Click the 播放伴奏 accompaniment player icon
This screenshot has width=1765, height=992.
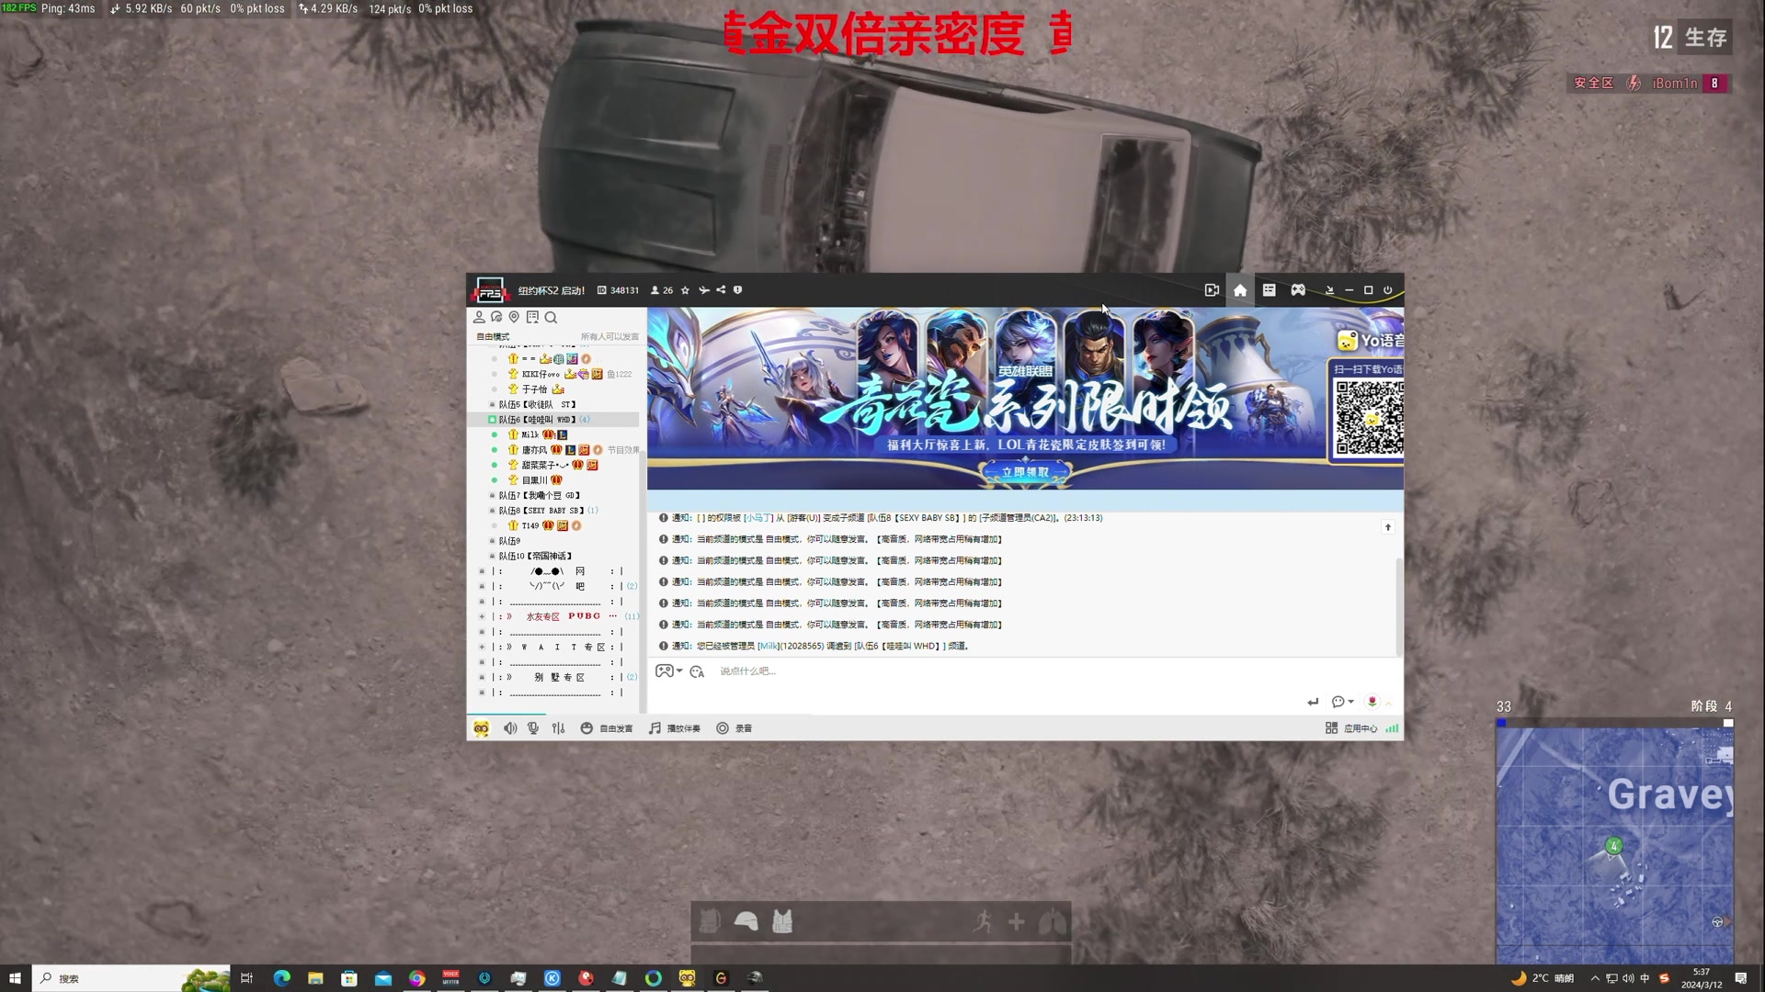tap(654, 727)
